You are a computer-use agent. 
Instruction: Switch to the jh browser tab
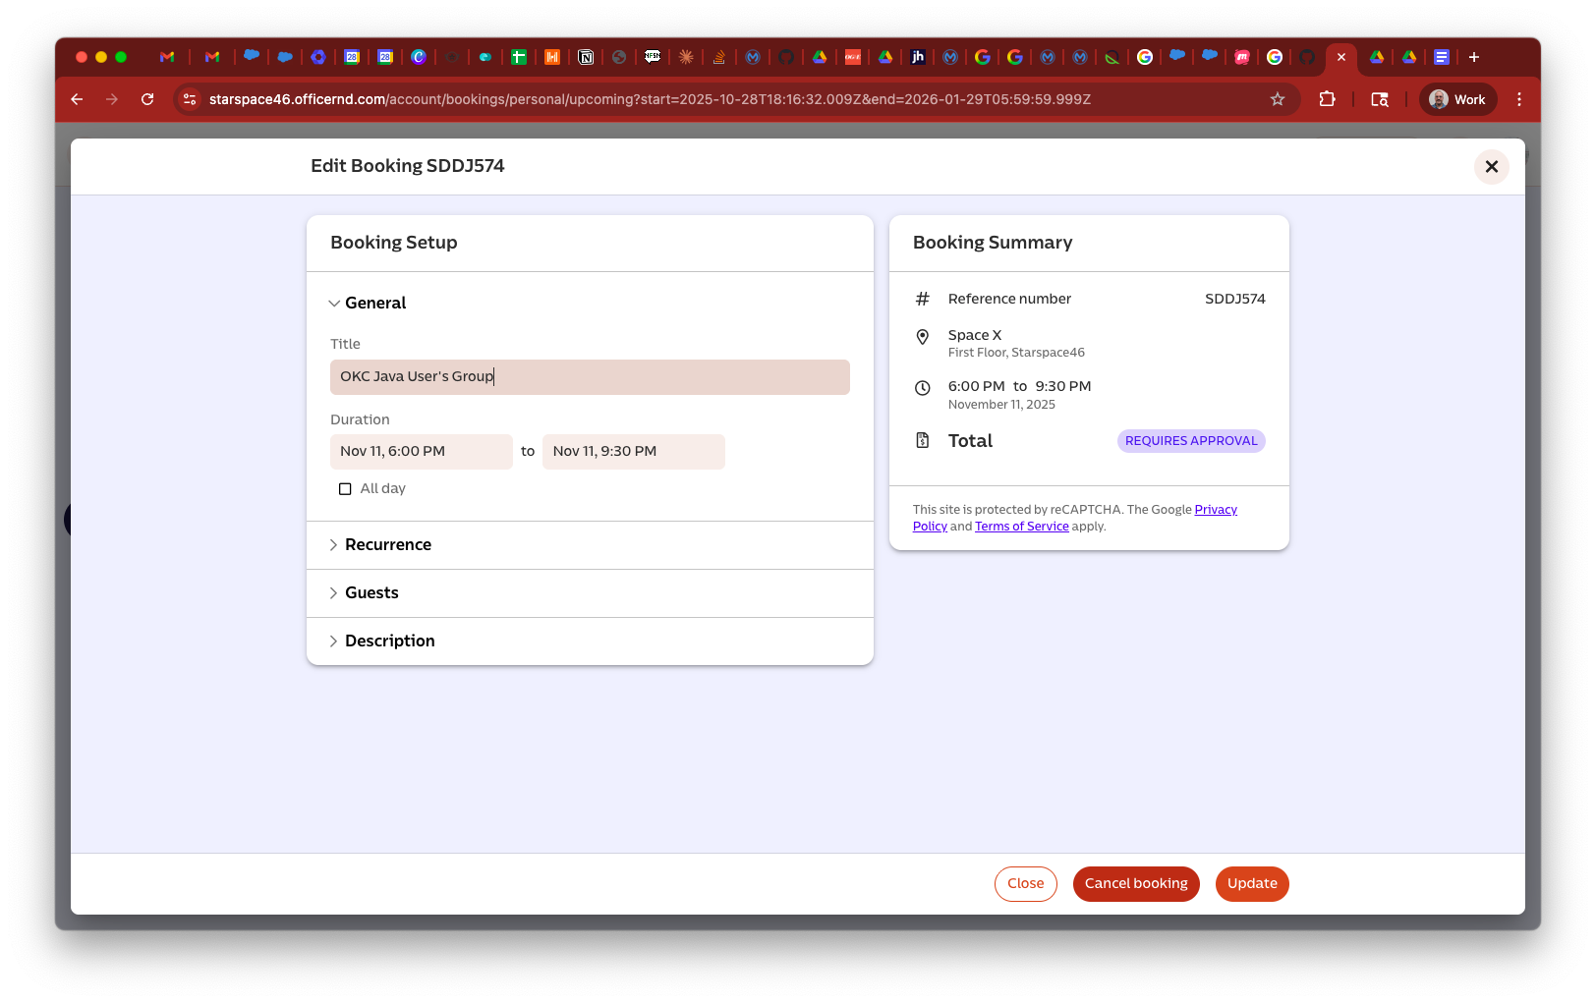pos(918,57)
